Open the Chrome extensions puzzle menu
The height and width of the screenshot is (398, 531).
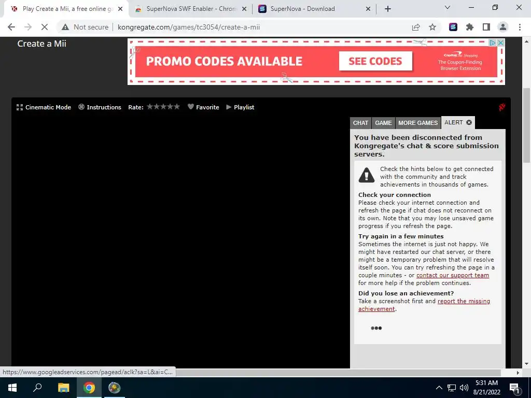(470, 27)
